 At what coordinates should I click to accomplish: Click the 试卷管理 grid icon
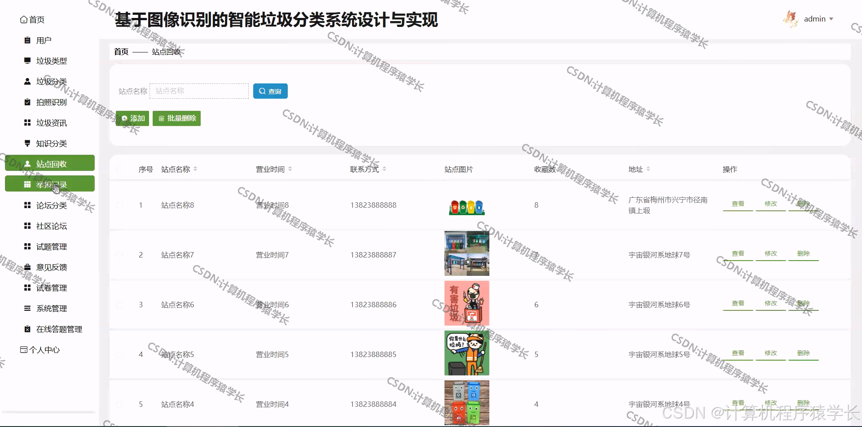point(27,288)
